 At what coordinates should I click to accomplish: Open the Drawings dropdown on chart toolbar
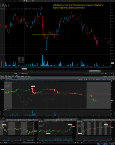98,79
